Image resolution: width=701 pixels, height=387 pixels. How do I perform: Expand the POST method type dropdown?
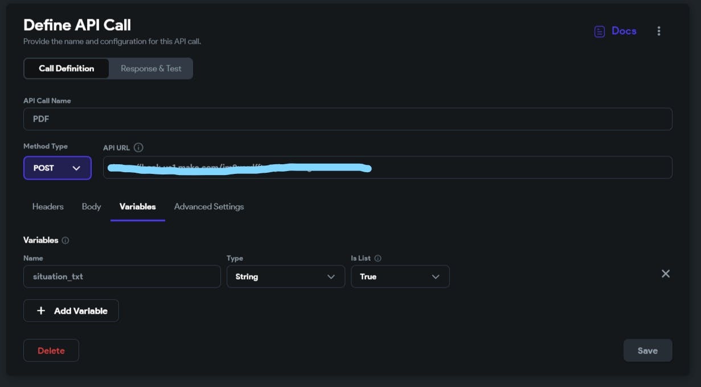(58, 168)
